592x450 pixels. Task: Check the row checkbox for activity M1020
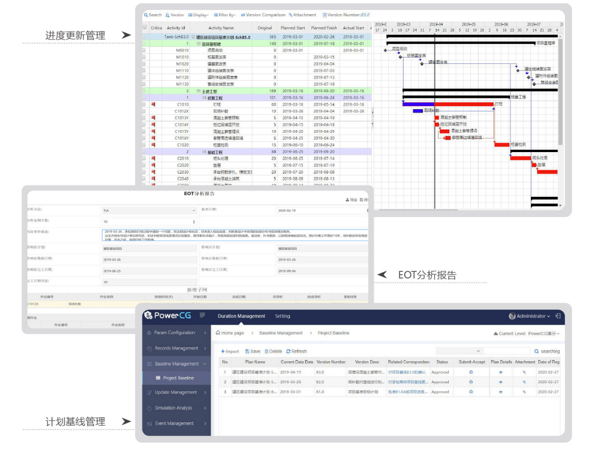click(144, 64)
